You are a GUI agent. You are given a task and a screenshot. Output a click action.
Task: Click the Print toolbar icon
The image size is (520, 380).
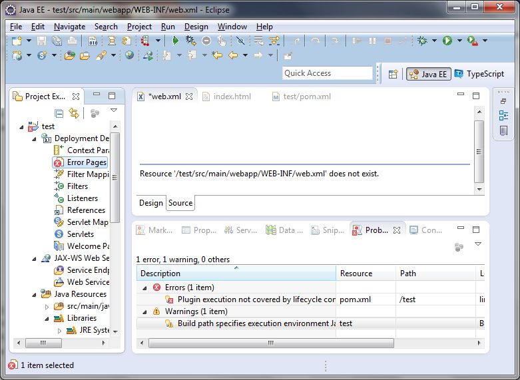(72, 41)
